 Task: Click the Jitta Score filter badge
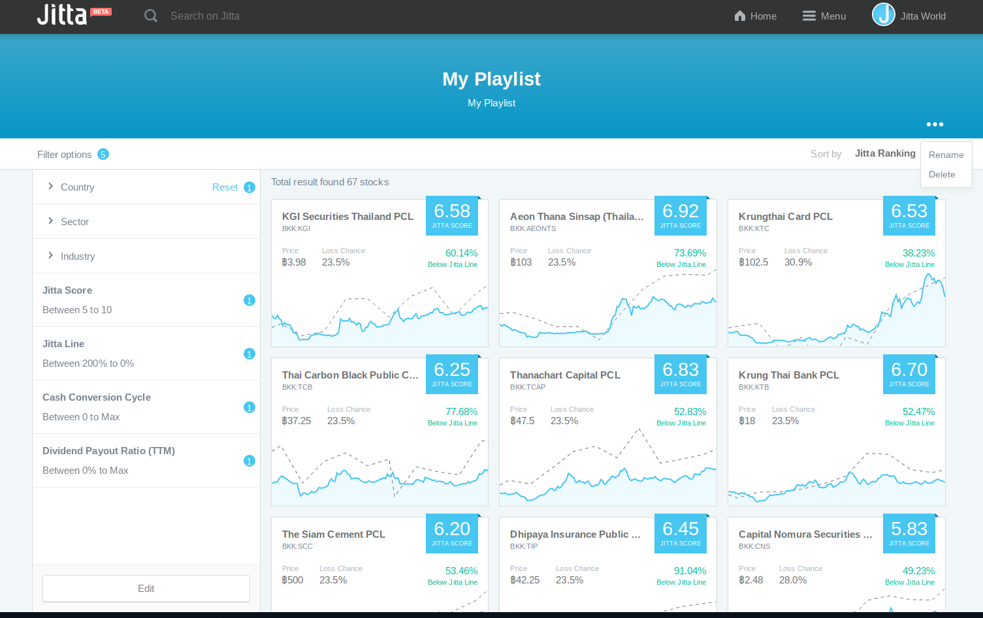tap(249, 300)
